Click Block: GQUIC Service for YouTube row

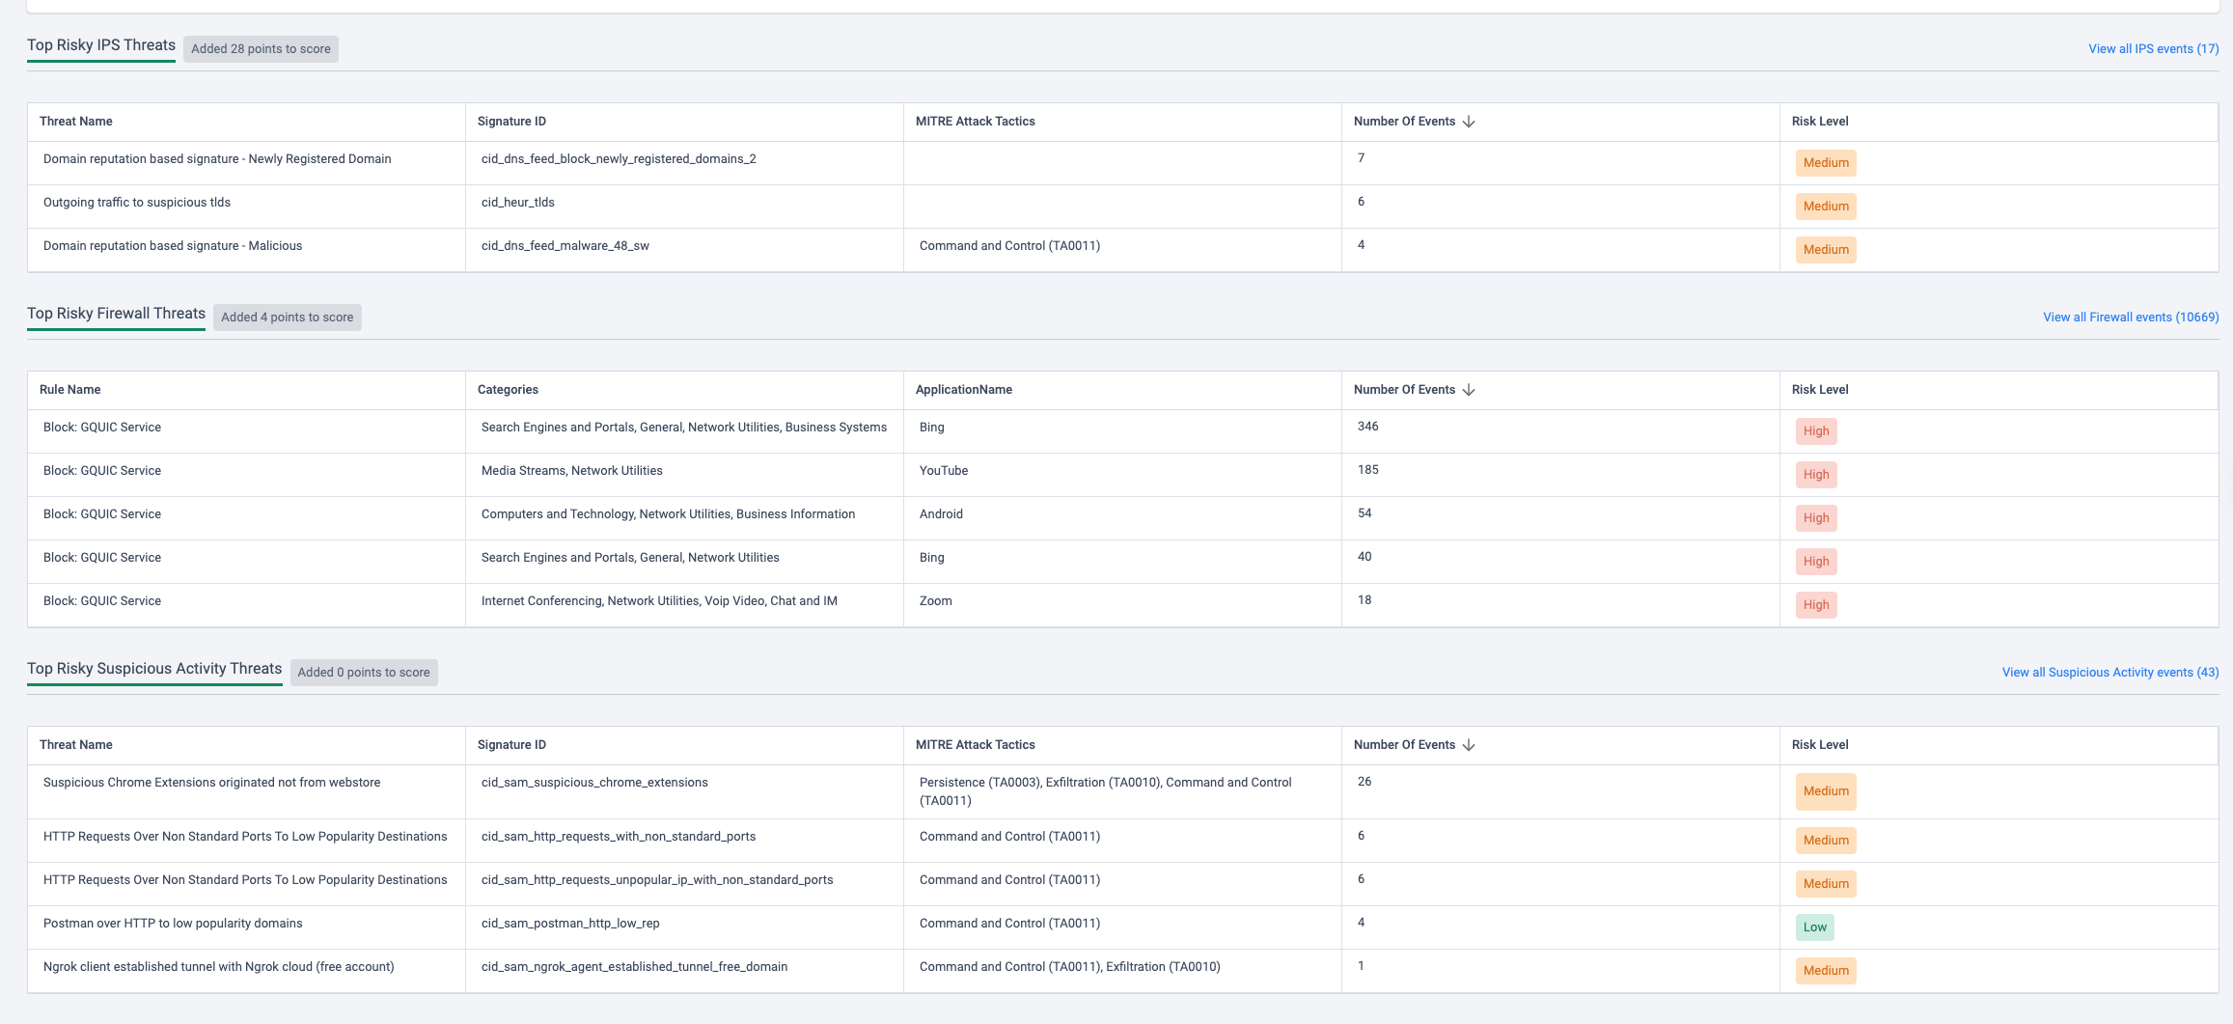pyautogui.click(x=102, y=471)
